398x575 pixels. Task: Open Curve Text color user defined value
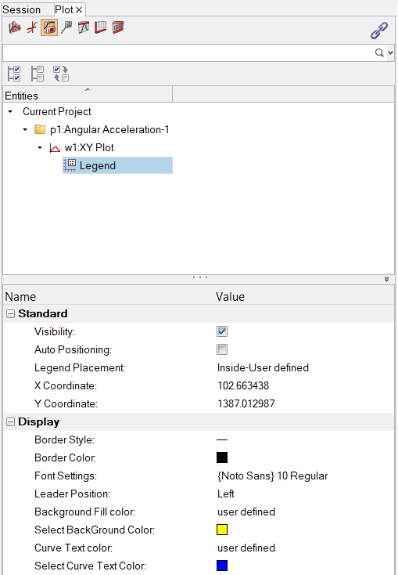[x=246, y=548]
